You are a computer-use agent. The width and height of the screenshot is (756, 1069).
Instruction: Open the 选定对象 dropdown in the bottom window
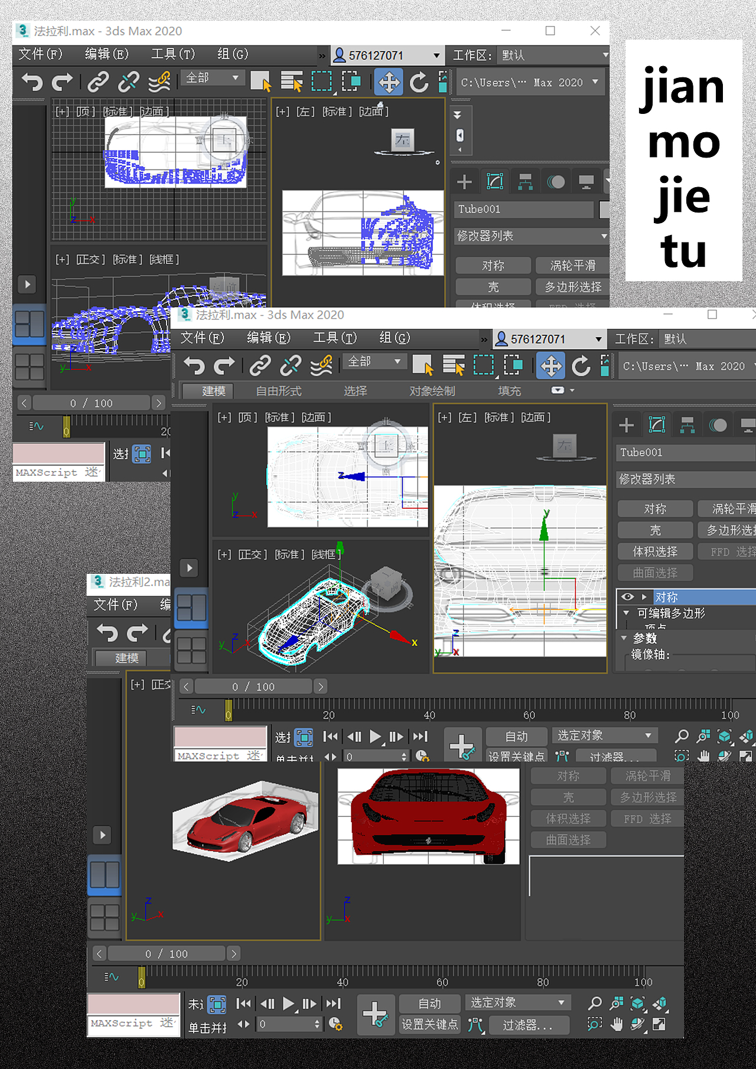point(517,1002)
